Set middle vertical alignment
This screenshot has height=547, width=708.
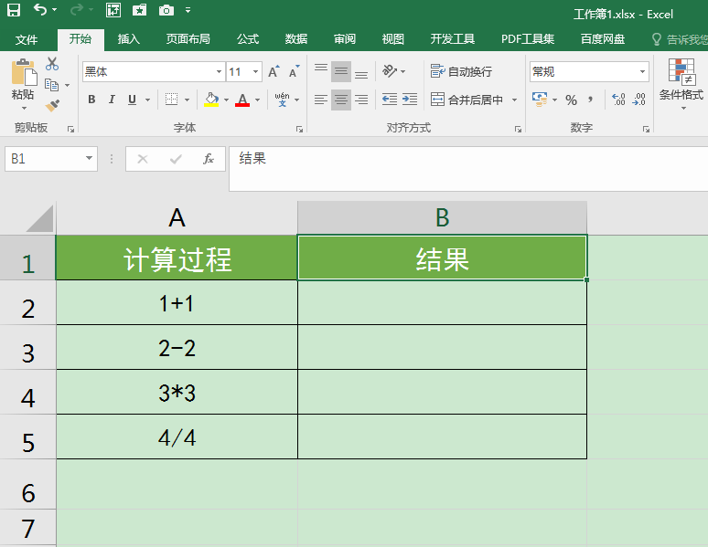coord(341,71)
